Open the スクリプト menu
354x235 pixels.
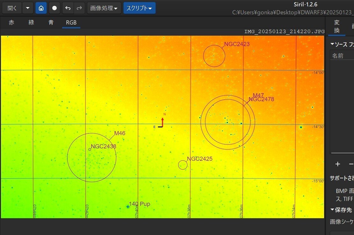pos(139,8)
